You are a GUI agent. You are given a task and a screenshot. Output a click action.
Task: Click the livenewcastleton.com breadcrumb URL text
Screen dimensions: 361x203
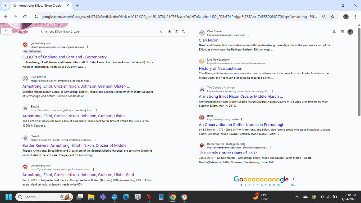(x=236, y=63)
